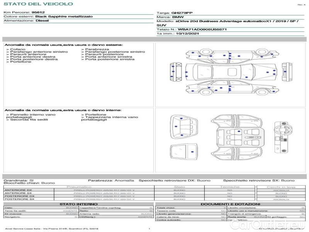Click the 'DOCUMENTI E DOTAZIONI' section header
309x232 pixels.
point(230,204)
